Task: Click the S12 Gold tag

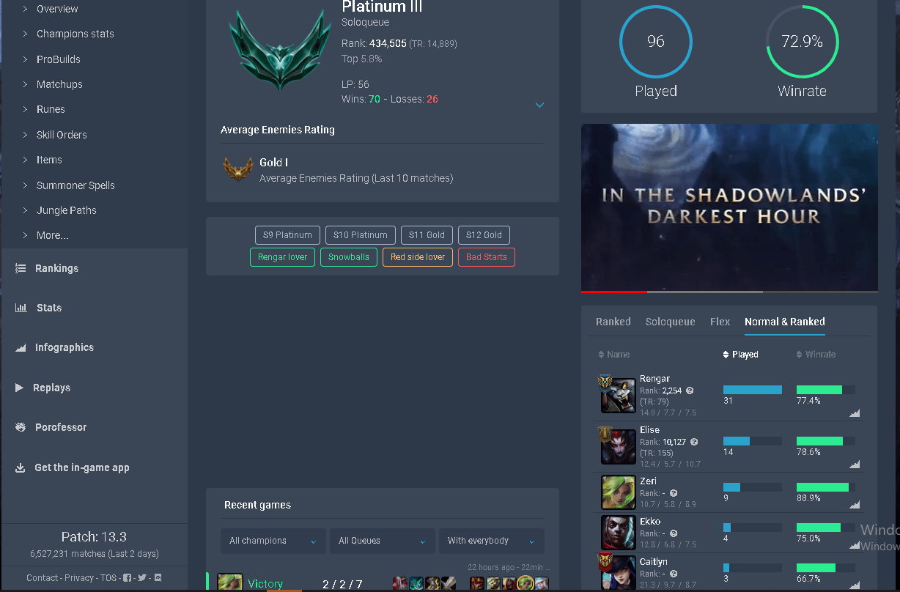Action: [x=484, y=235]
